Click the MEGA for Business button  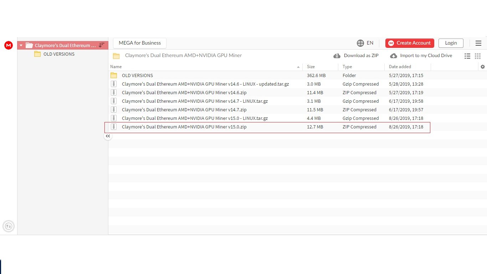tap(140, 43)
